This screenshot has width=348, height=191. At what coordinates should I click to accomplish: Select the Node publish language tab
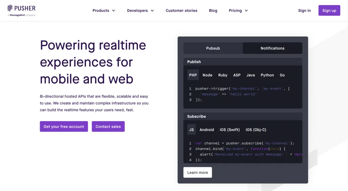click(x=207, y=75)
